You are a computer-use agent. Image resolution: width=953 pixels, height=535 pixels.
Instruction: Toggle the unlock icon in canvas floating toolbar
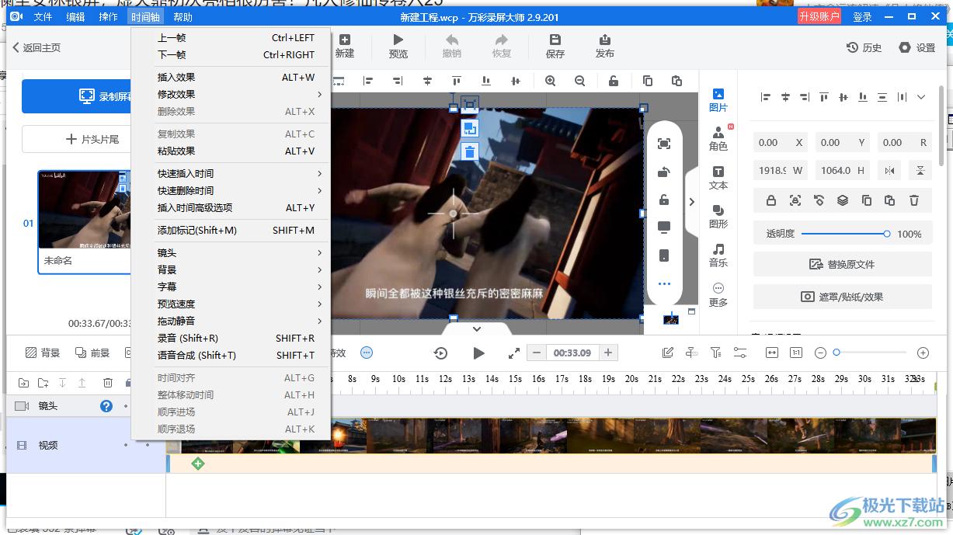click(x=664, y=200)
